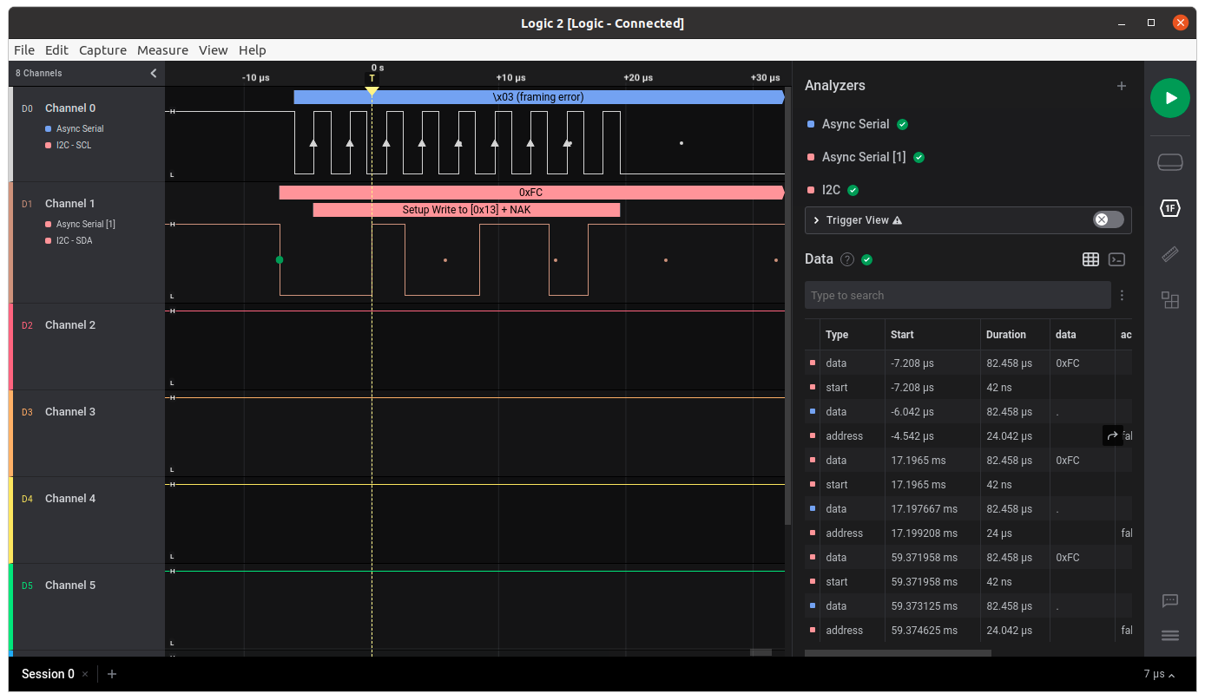
Task: Click the I2C - SDA label under Channel 1
Action: click(75, 241)
